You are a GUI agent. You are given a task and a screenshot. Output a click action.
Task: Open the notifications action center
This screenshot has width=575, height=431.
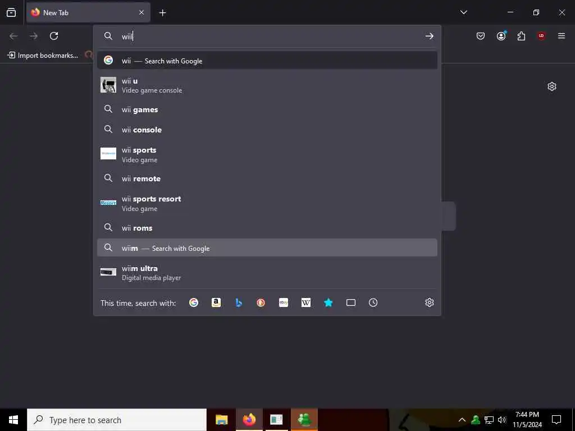[x=556, y=420]
